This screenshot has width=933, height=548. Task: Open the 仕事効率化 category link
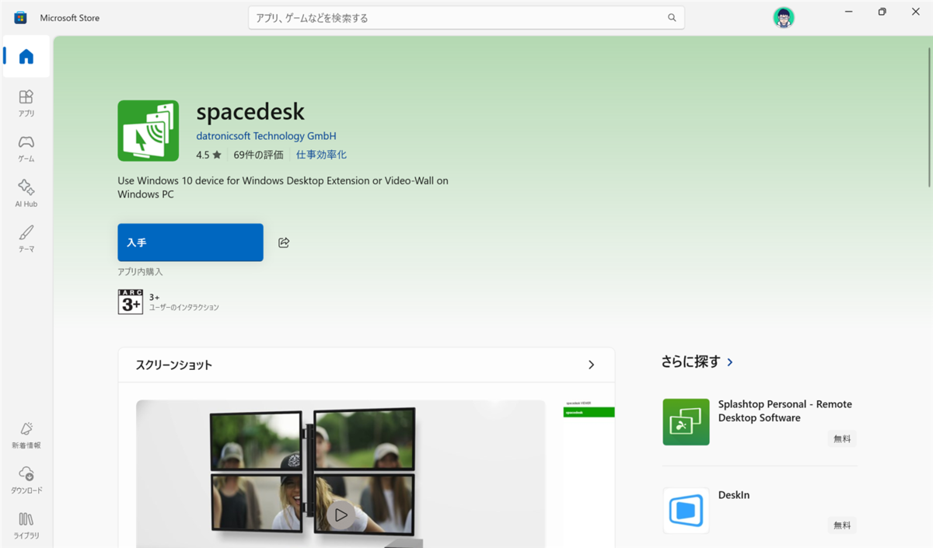(321, 155)
